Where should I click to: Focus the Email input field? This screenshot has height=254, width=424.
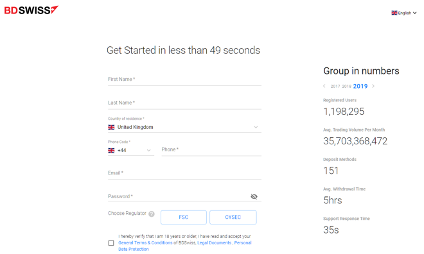pyautogui.click(x=184, y=173)
